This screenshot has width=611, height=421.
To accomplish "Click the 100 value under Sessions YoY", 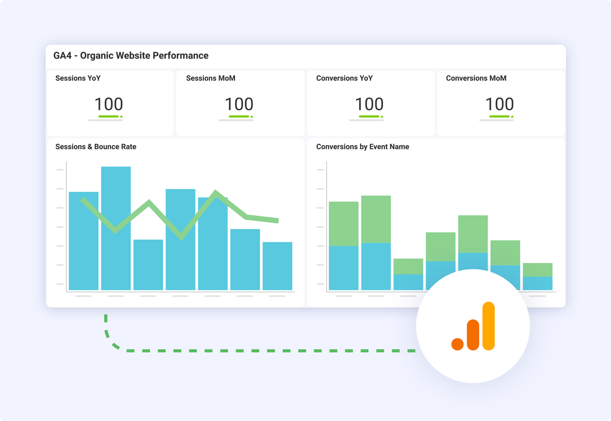I will point(109,104).
